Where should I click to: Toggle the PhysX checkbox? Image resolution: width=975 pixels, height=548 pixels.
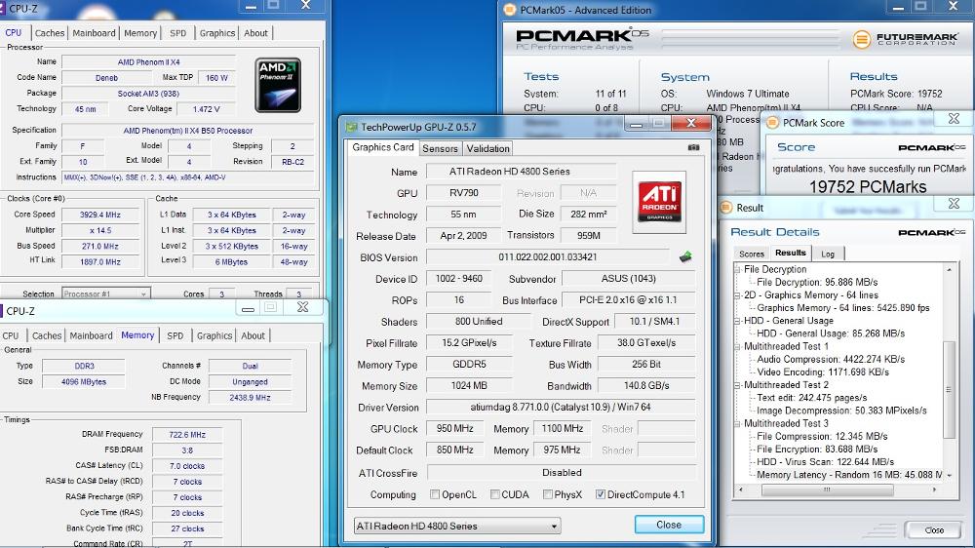click(548, 494)
